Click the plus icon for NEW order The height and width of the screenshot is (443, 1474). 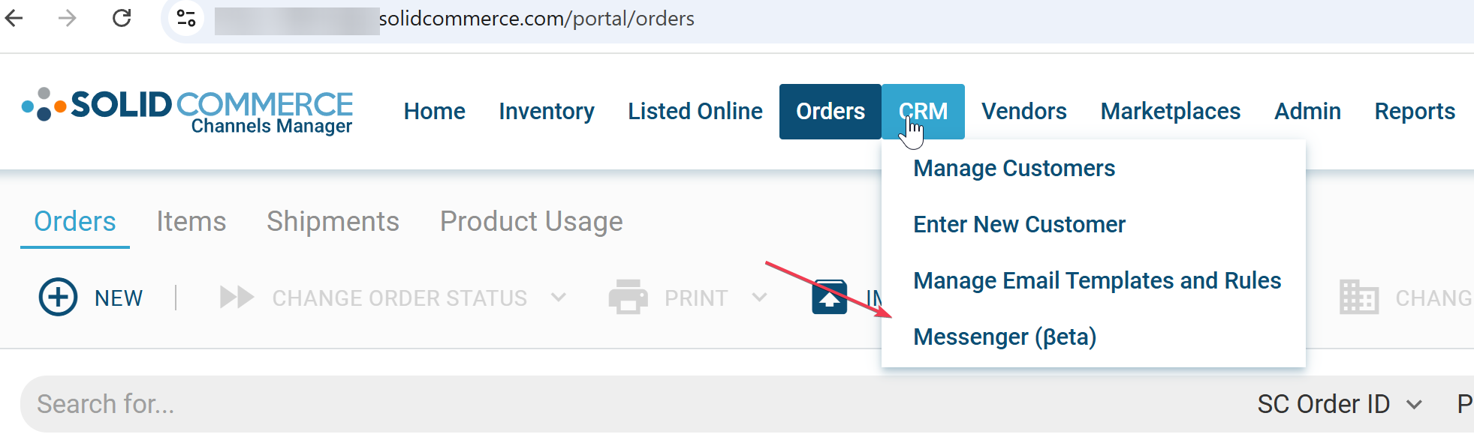pos(58,298)
